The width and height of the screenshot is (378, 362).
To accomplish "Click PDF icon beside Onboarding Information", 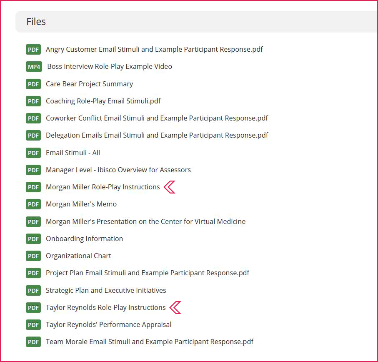I will pos(33,239).
